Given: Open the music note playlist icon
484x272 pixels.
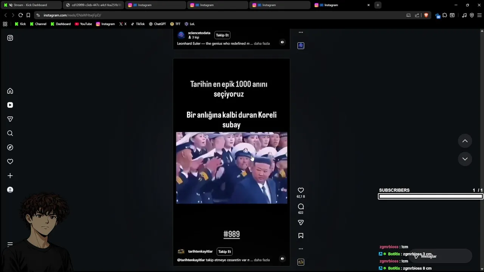Looking at the screenshot, I should coord(464,15).
